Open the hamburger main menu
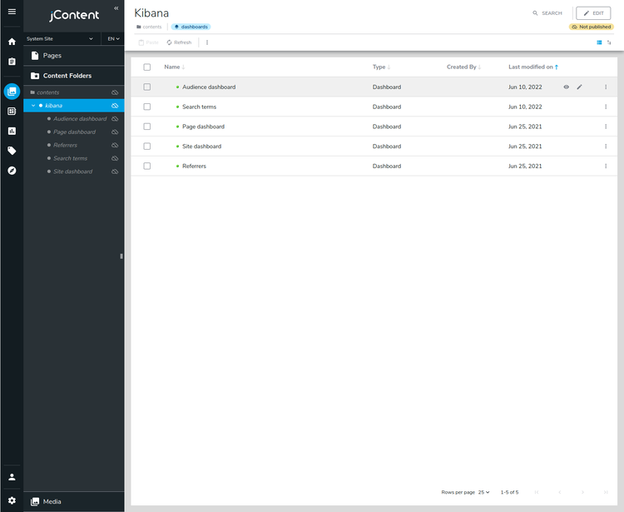Screen dimensions: 624x512 [x=12, y=12]
